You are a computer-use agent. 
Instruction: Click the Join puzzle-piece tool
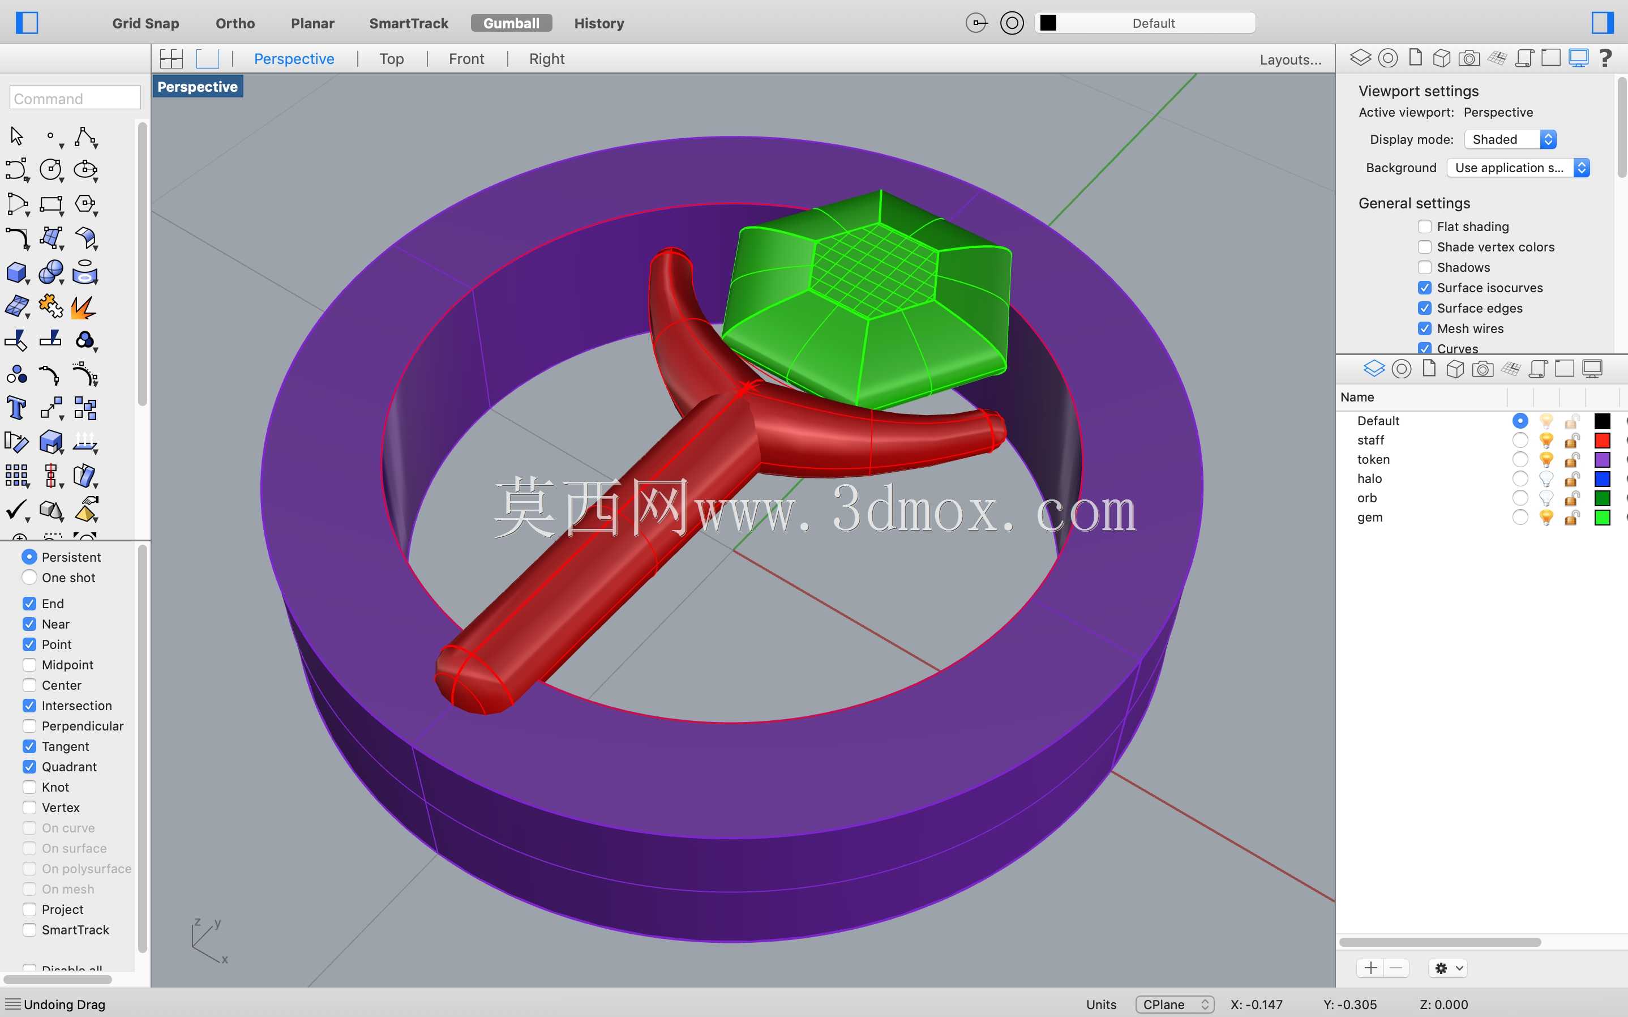tap(51, 307)
